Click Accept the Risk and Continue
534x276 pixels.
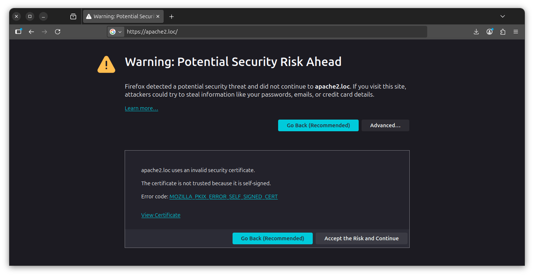[362, 238]
